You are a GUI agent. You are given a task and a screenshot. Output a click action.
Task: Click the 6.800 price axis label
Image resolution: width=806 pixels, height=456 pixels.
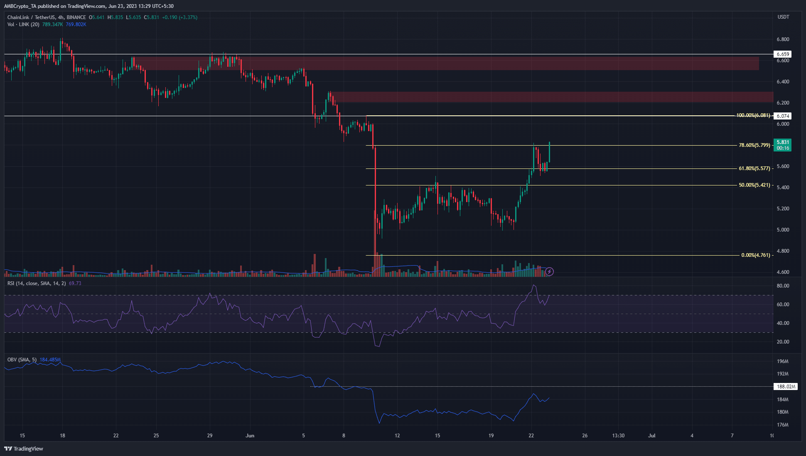(x=783, y=39)
